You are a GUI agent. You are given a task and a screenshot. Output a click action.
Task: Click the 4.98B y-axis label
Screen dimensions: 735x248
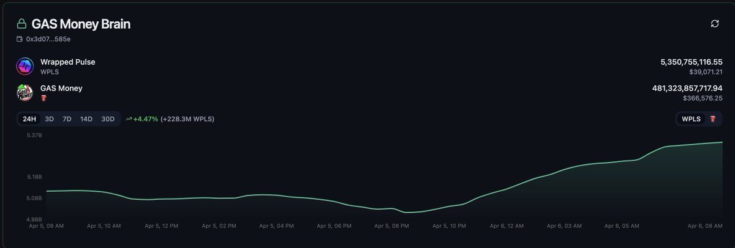tap(34, 219)
